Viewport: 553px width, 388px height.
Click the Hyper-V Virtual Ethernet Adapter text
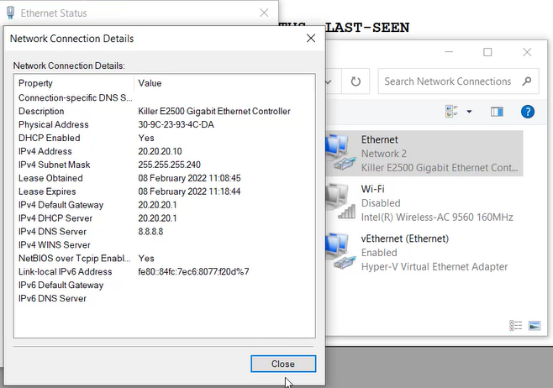point(434,267)
